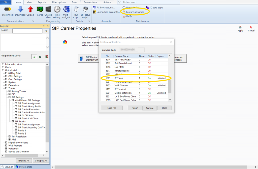Switch to the Reports ribbon tab
The image size is (258, 169).
42,2
